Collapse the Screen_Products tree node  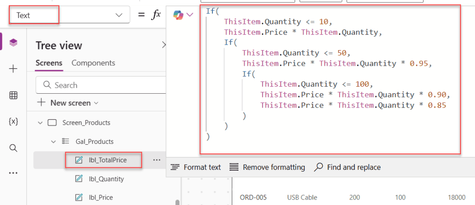tap(40, 123)
